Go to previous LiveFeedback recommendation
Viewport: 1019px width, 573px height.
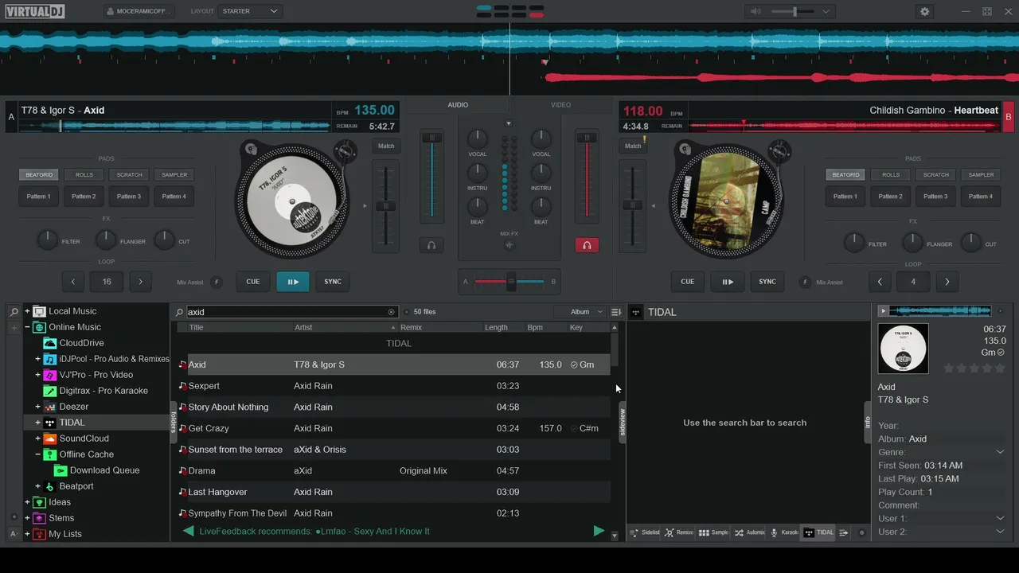pyautogui.click(x=189, y=531)
